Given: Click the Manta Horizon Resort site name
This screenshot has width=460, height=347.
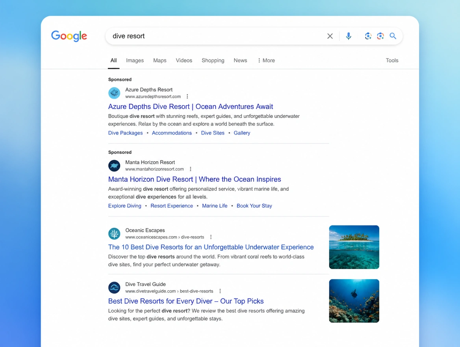Looking at the screenshot, I should [x=150, y=162].
